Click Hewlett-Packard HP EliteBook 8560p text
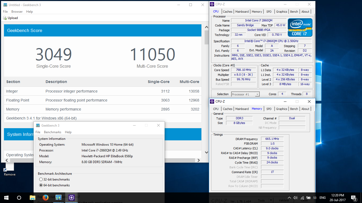 click(x=107, y=156)
